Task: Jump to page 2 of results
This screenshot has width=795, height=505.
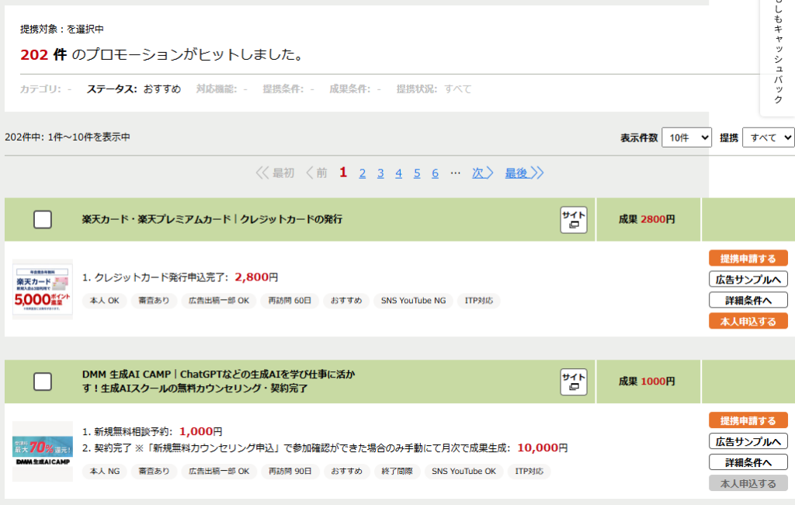Action: [363, 173]
